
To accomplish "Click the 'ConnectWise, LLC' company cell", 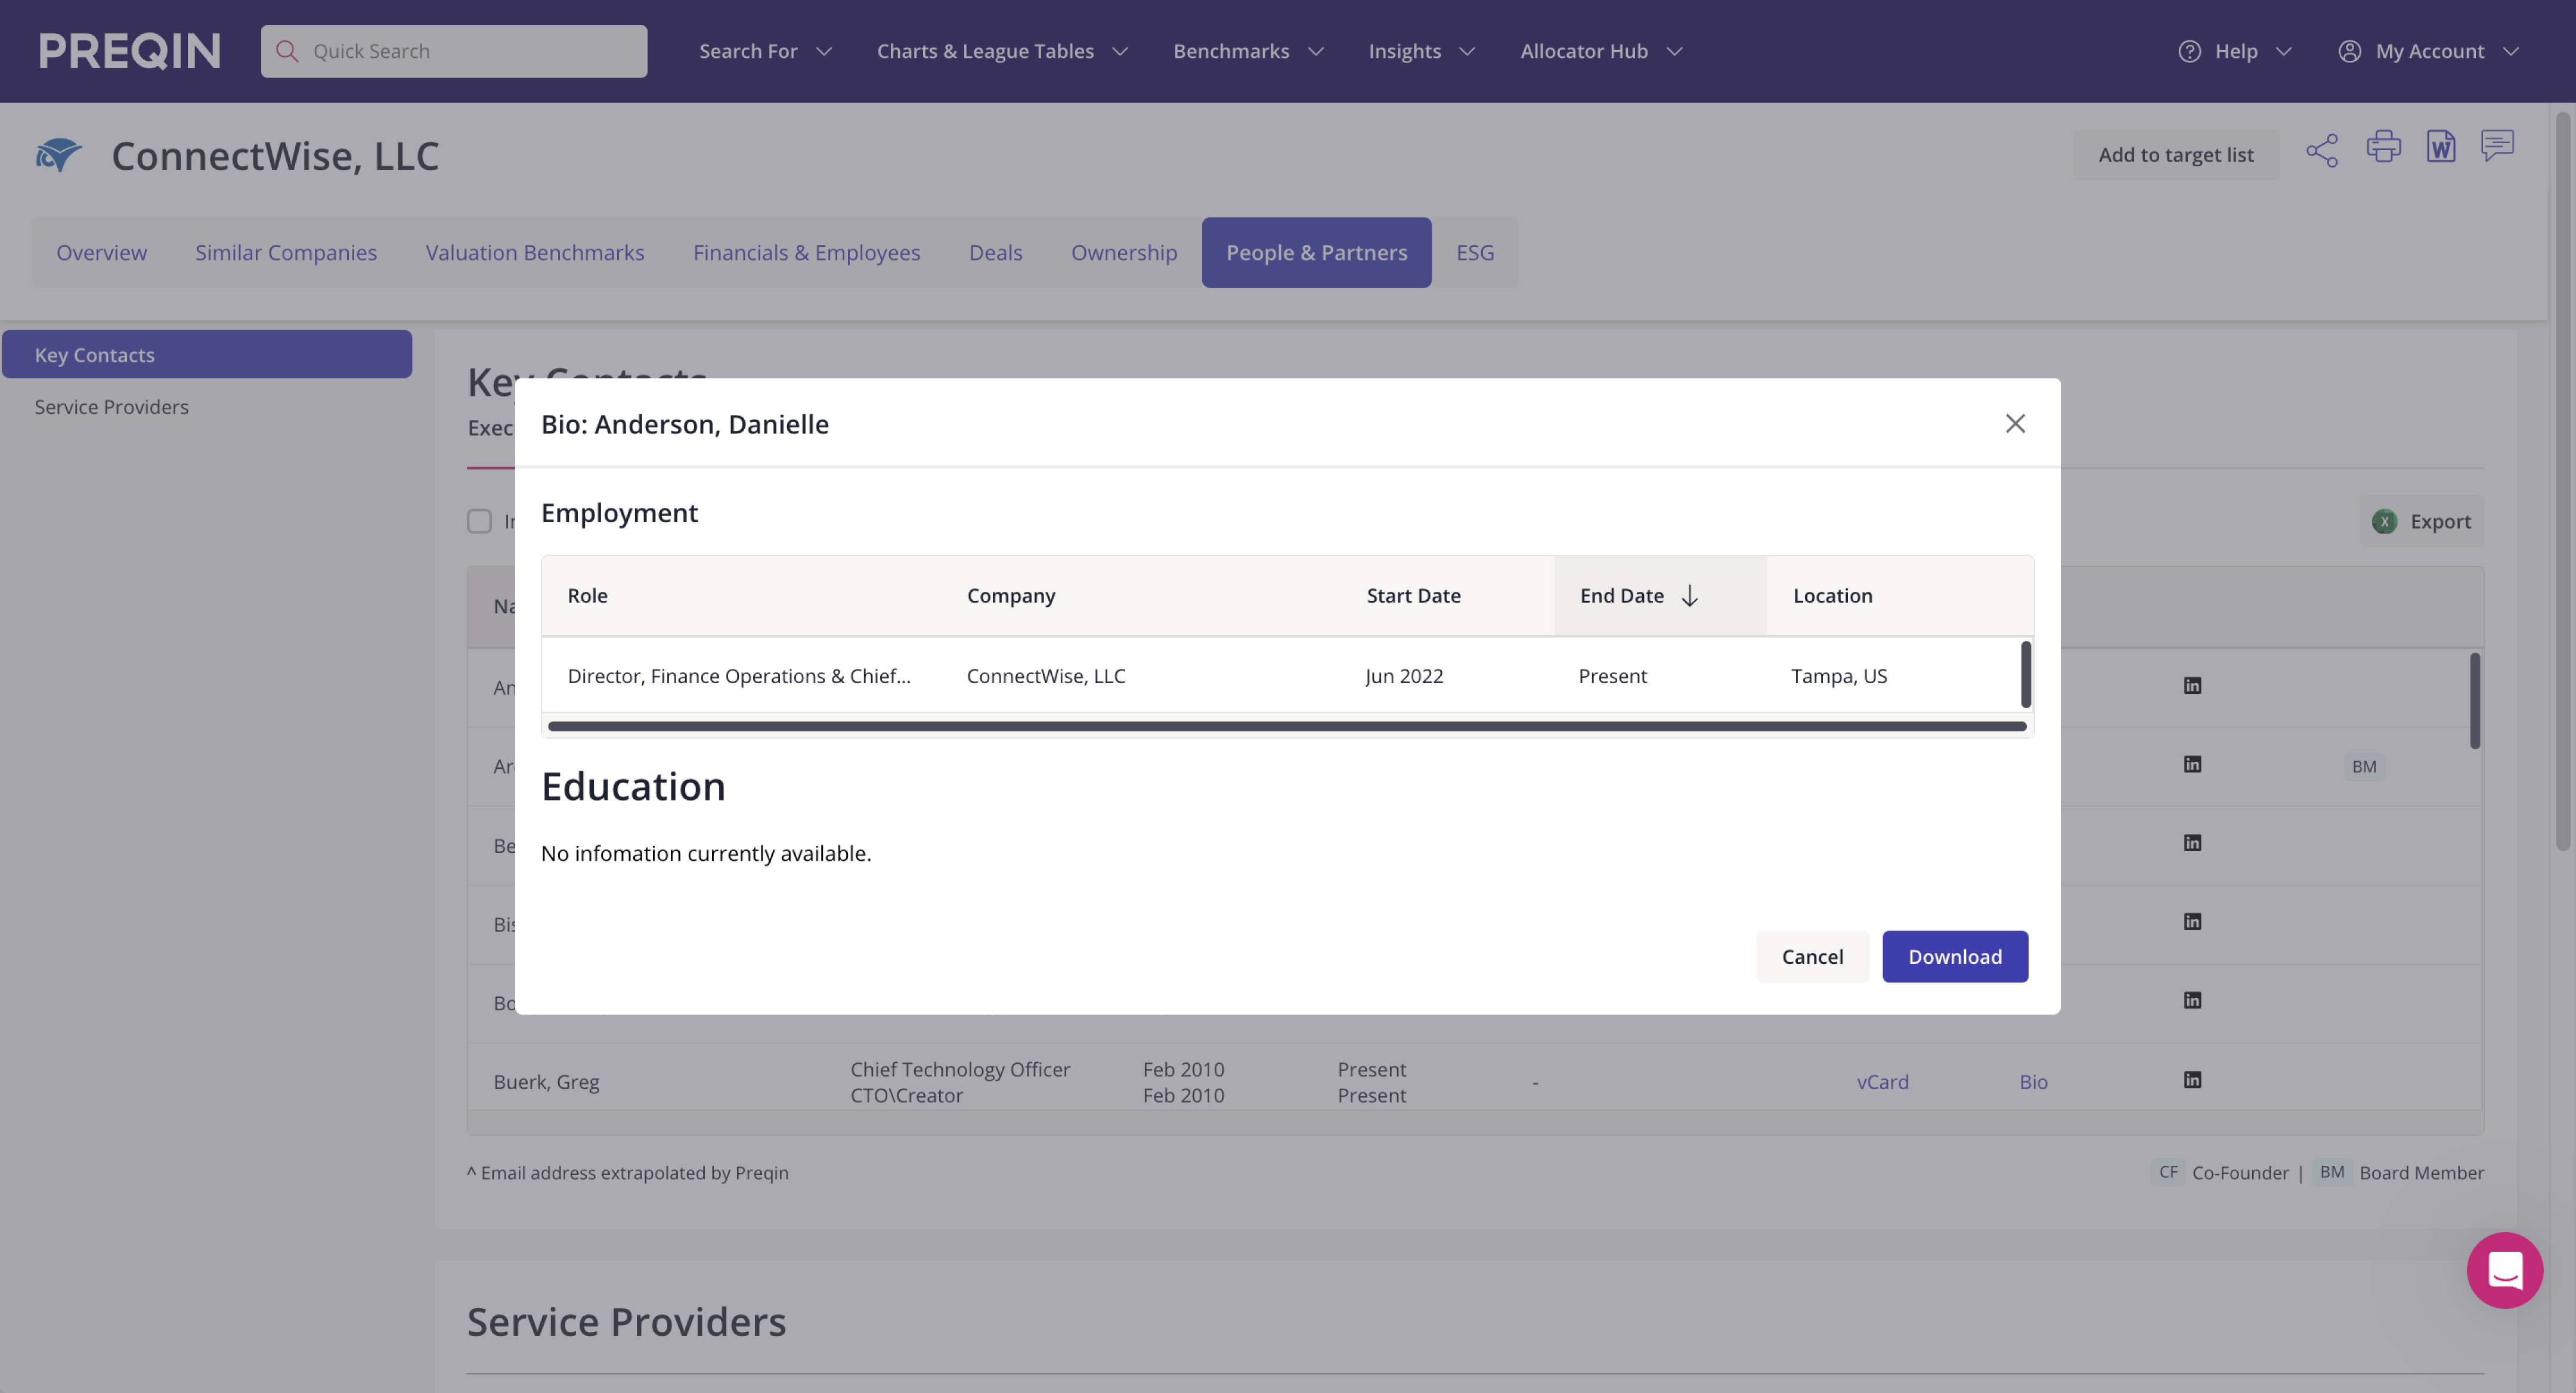I will 1046,677.
